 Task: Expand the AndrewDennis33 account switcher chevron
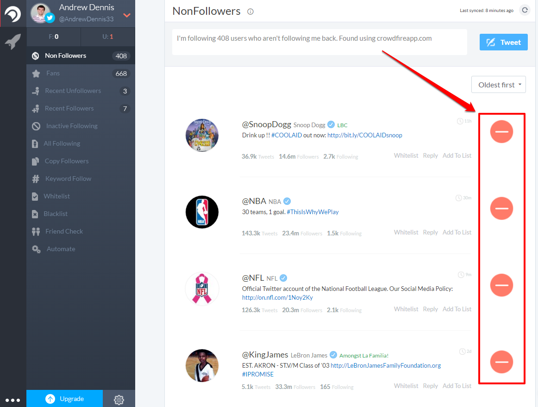(x=126, y=14)
